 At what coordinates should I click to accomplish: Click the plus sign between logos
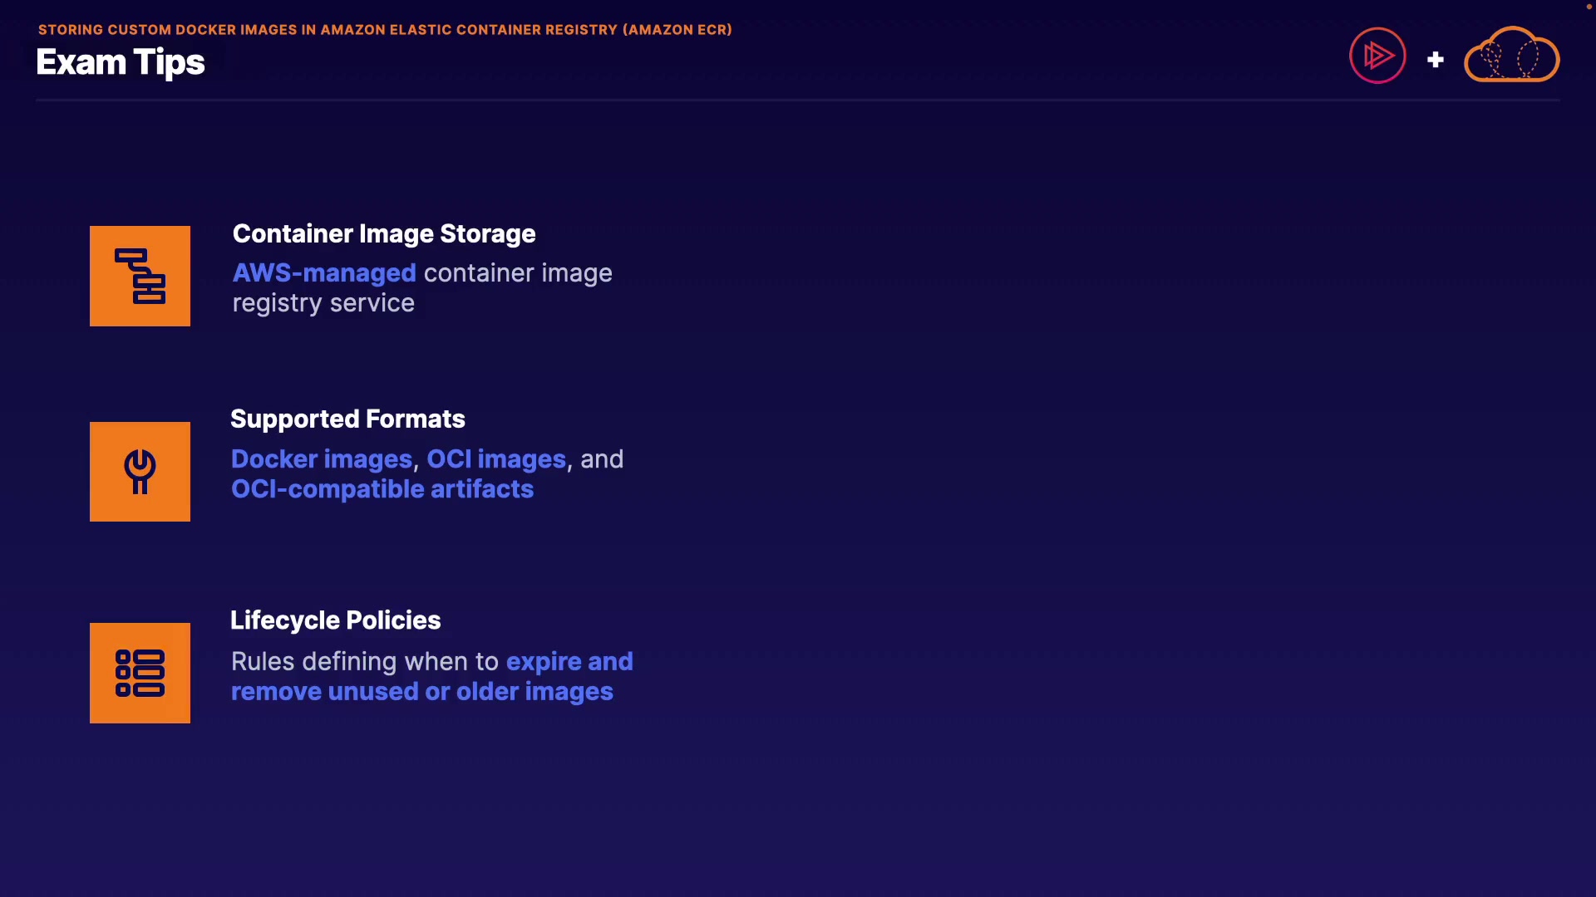point(1436,60)
